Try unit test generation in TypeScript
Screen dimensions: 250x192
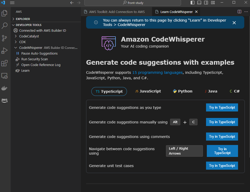pos(222,165)
